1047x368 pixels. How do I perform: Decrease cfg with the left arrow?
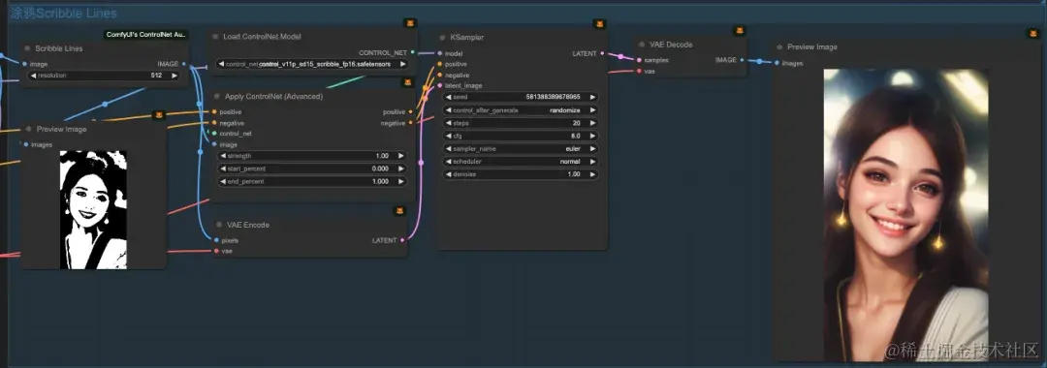click(x=449, y=136)
